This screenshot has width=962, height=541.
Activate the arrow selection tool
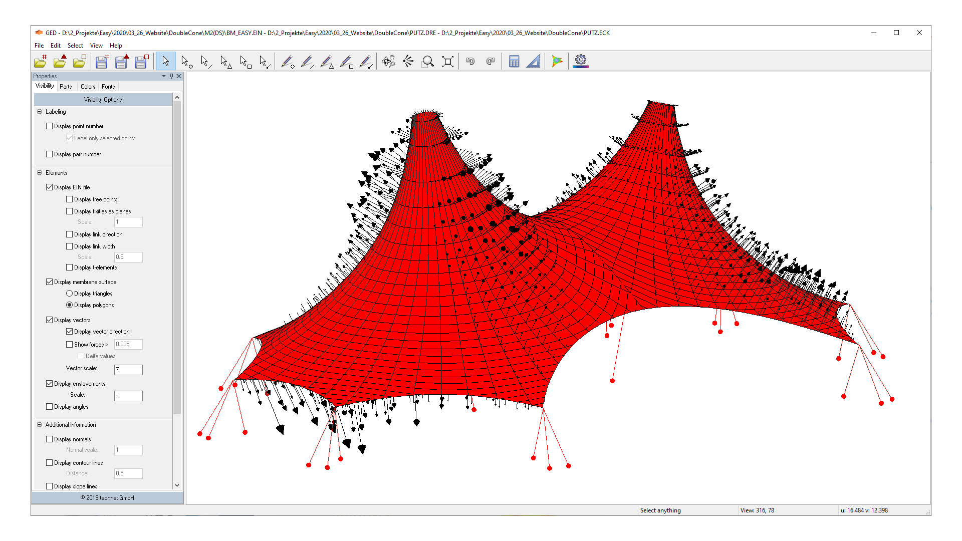click(x=165, y=61)
